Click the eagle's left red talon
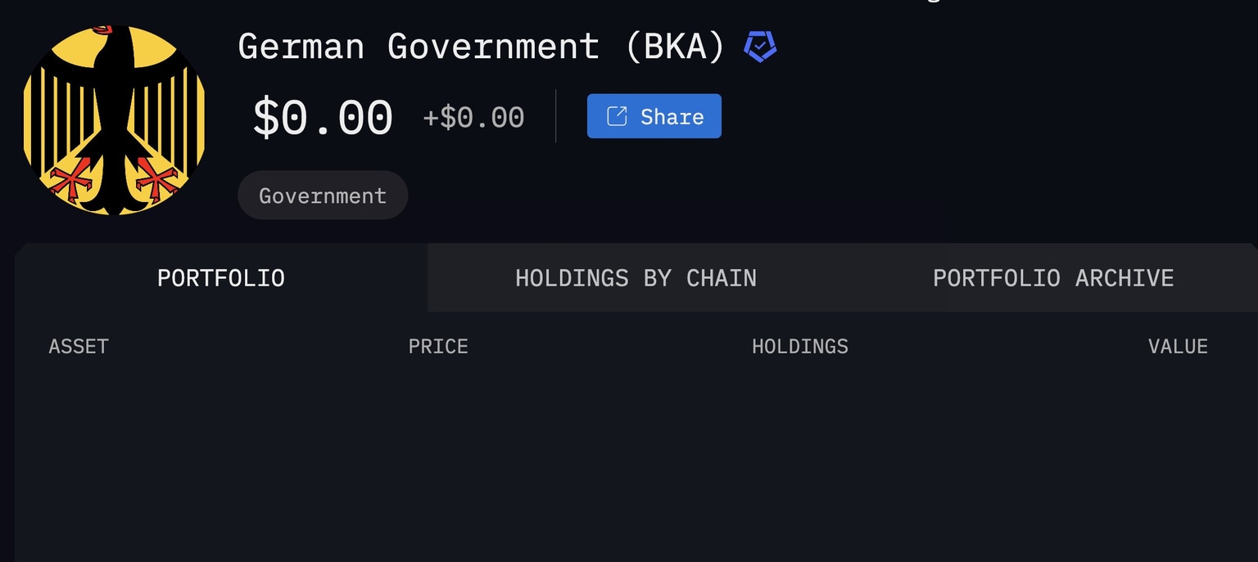 (x=70, y=178)
